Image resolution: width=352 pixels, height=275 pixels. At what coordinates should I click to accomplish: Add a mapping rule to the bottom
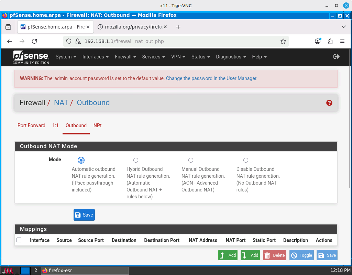tap(250, 255)
